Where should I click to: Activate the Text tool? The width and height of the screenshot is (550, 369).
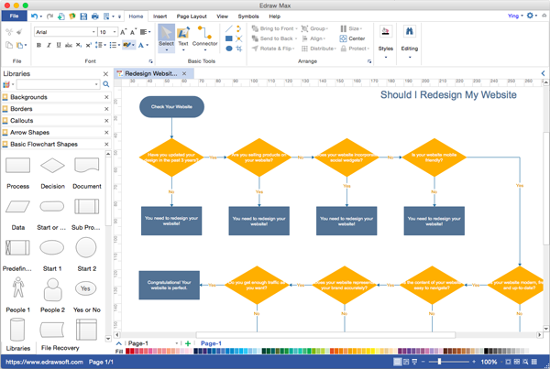tap(183, 35)
